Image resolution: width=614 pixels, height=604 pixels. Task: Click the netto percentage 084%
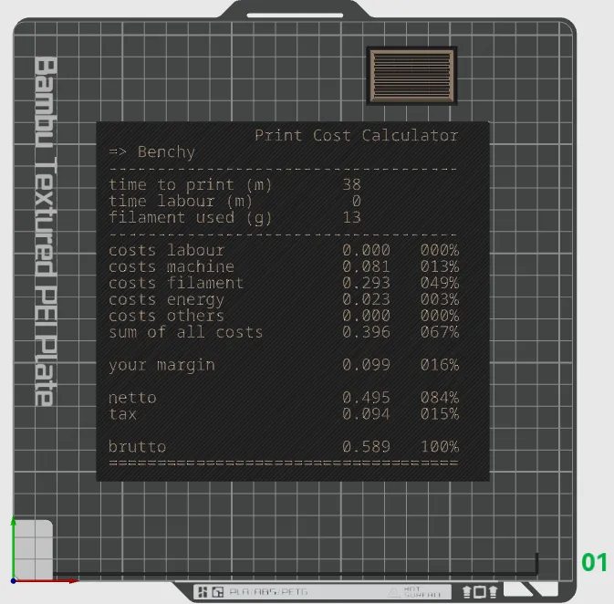pos(440,398)
